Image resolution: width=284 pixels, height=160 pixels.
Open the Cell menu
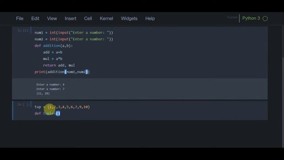point(88,19)
